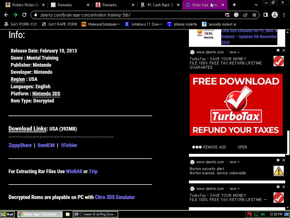Select Chrome Brain Age taskbar button
Image resolution: width=290 pixels, height=218 pixels.
pyautogui.click(x=40, y=214)
